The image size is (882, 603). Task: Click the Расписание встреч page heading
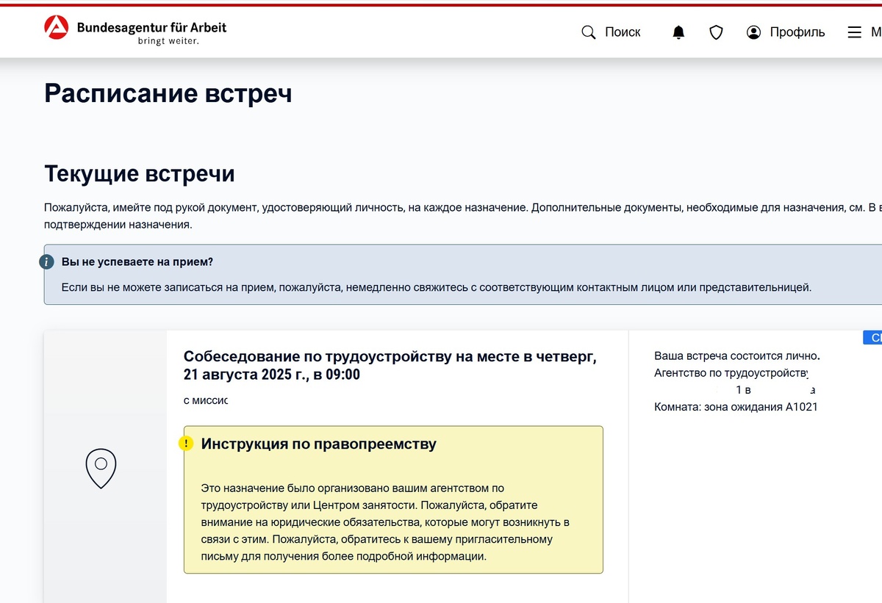click(x=168, y=93)
